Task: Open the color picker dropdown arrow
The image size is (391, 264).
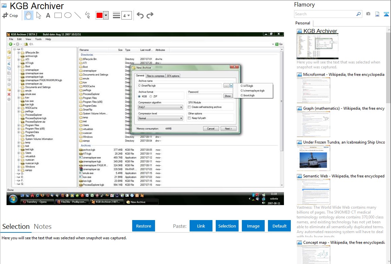Action: 106,15
